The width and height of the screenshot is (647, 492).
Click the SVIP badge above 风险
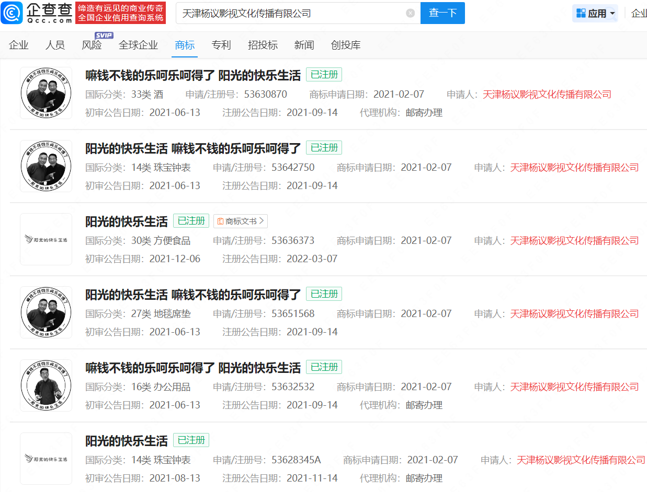click(x=104, y=35)
